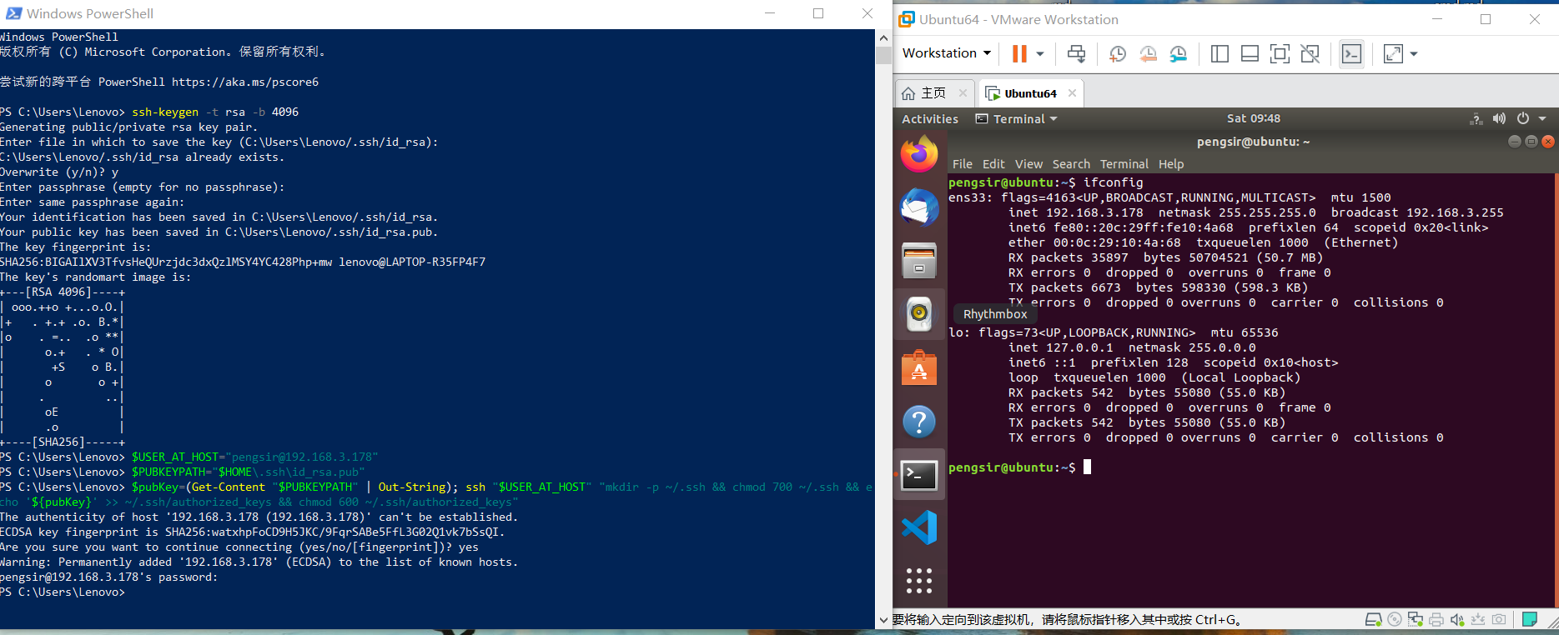Click the Ubuntu network status icon
Image resolution: width=1559 pixels, height=635 pixels.
click(1476, 119)
